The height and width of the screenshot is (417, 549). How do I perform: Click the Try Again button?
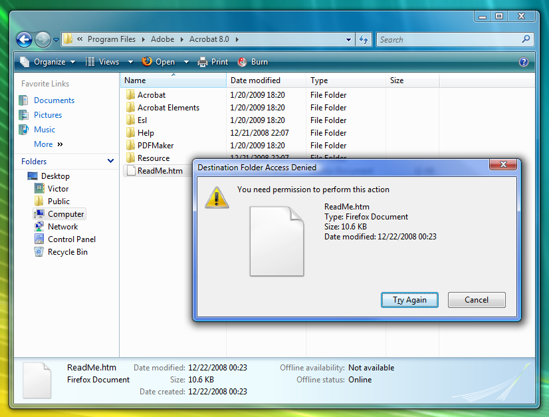[409, 300]
